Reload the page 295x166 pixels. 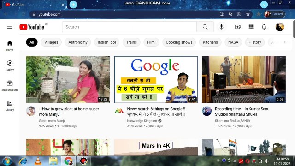[24, 14]
